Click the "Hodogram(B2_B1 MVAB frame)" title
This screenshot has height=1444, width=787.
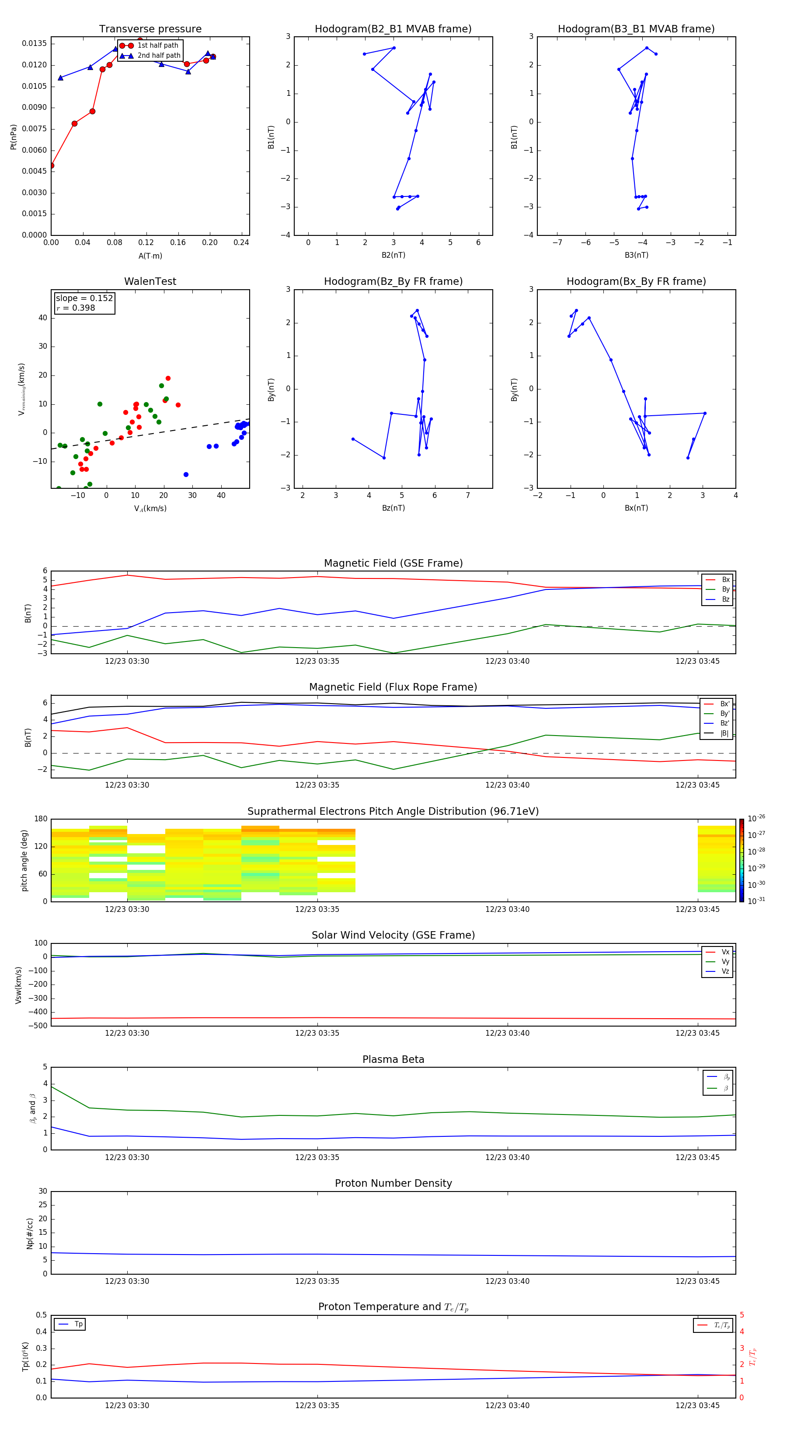(x=393, y=28)
